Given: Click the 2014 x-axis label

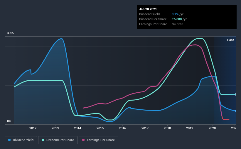Looking at the screenshot, I should point(77,128).
